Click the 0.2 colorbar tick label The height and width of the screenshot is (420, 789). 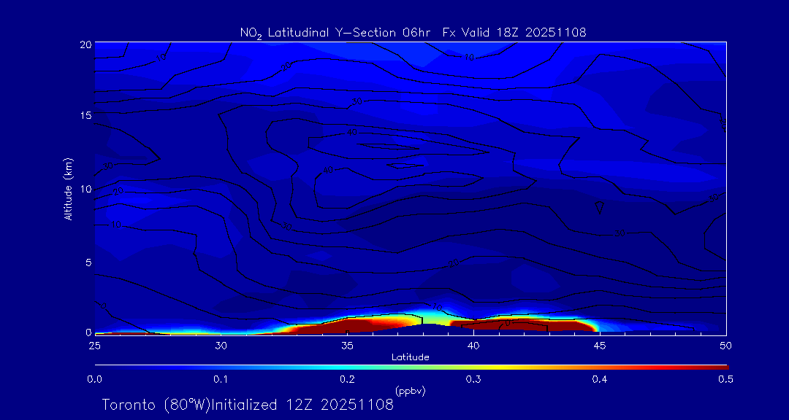click(347, 379)
